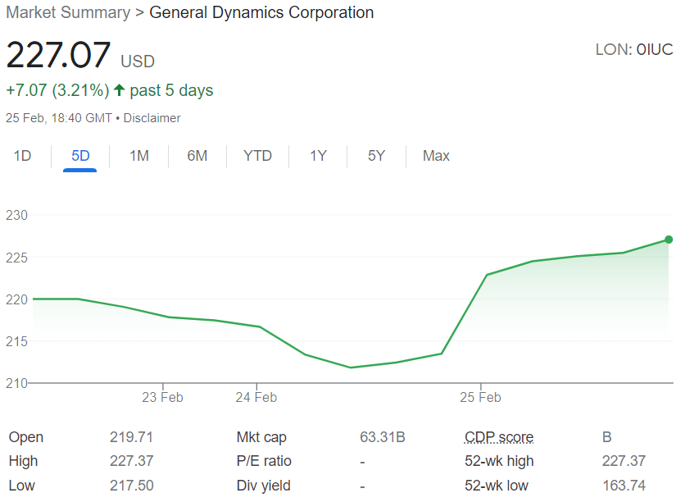Click the 230 y-axis label
Image resolution: width=676 pixels, height=502 pixels.
click(16, 215)
